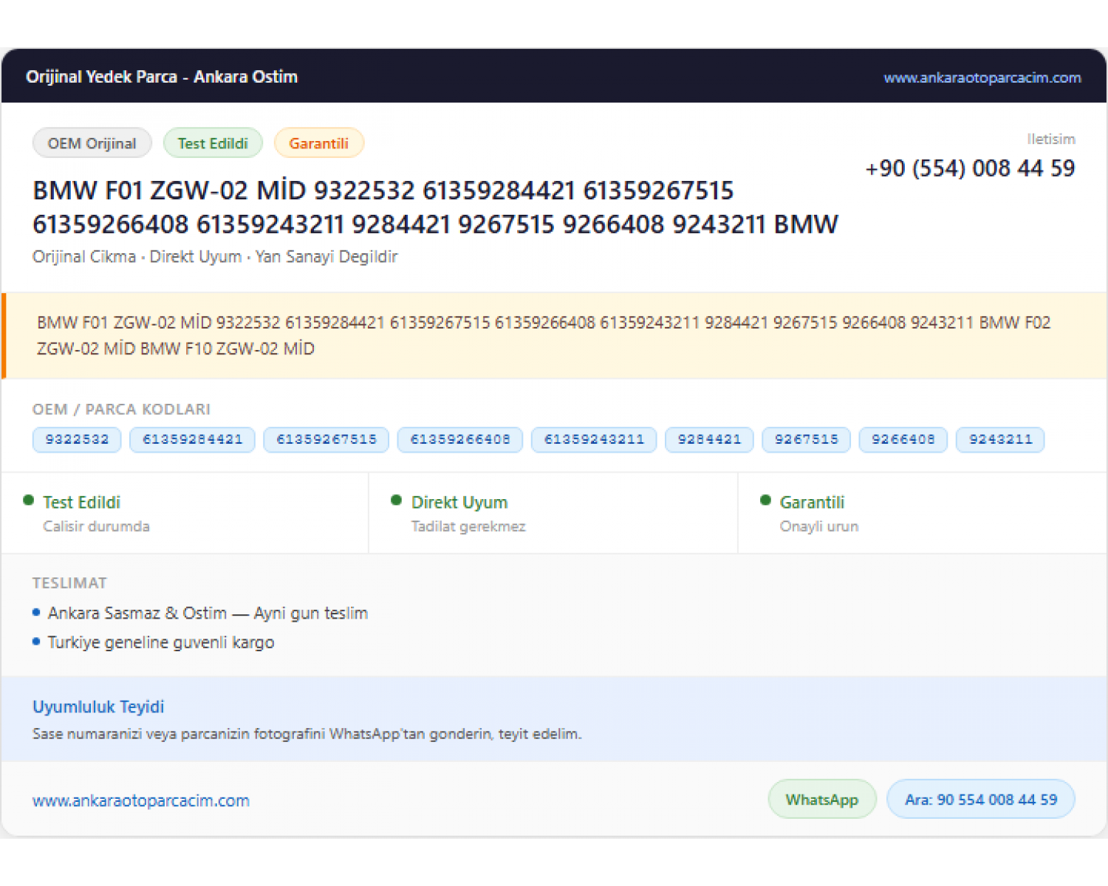Click part code chip 9267515
1108x886 pixels.
click(x=807, y=439)
